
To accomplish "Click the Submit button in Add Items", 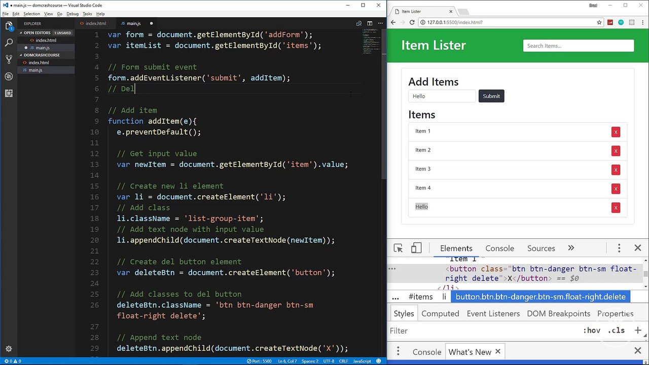I will (x=491, y=96).
